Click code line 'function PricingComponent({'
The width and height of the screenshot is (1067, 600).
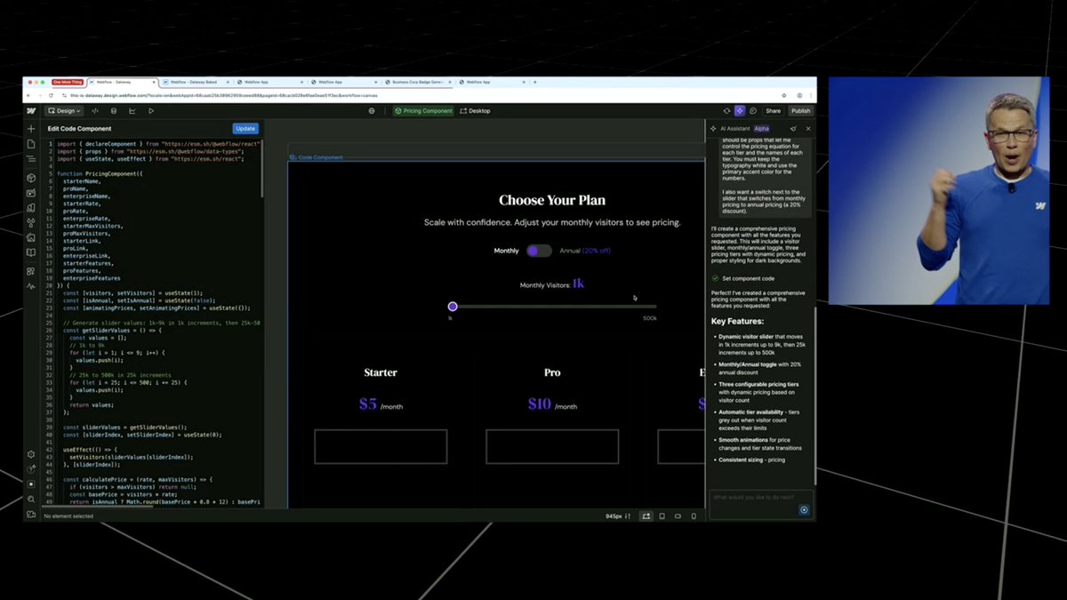pos(100,173)
